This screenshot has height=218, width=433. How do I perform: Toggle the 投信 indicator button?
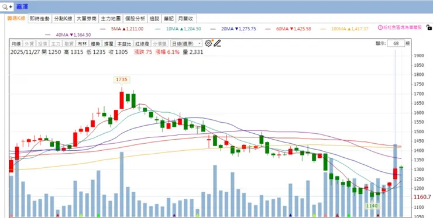click(x=43, y=44)
